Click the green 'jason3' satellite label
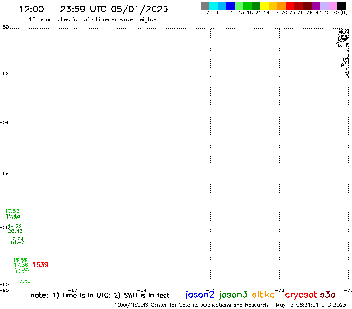The image size is (352, 309). 233,295
